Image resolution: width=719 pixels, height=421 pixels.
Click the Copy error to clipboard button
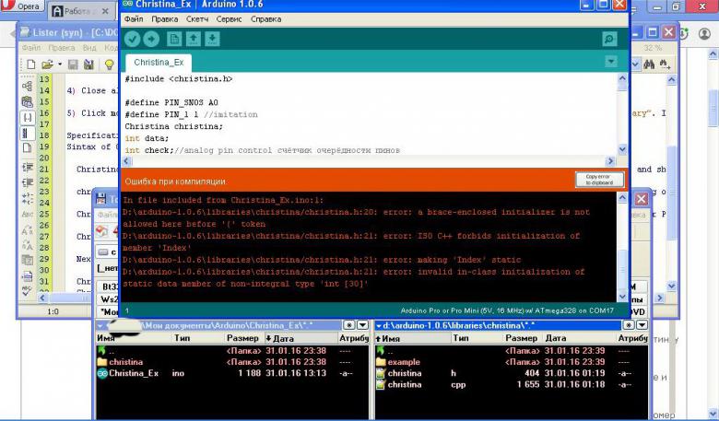pyautogui.click(x=599, y=179)
